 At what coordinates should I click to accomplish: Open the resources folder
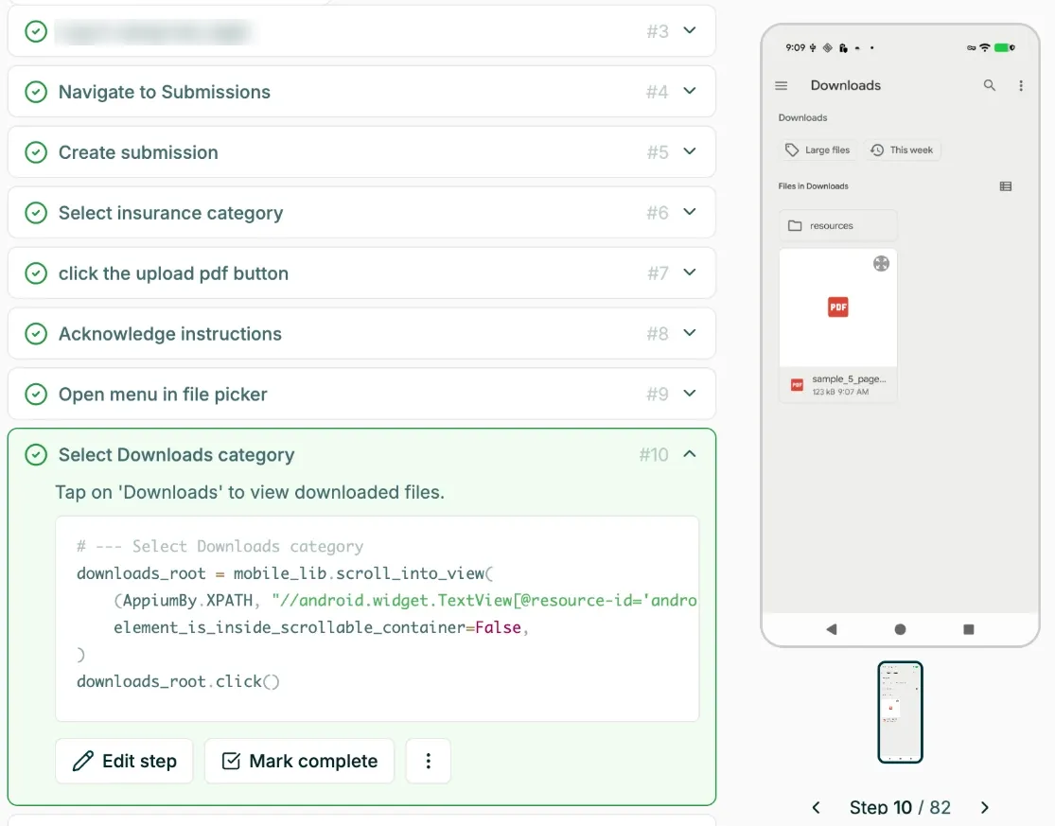837,225
